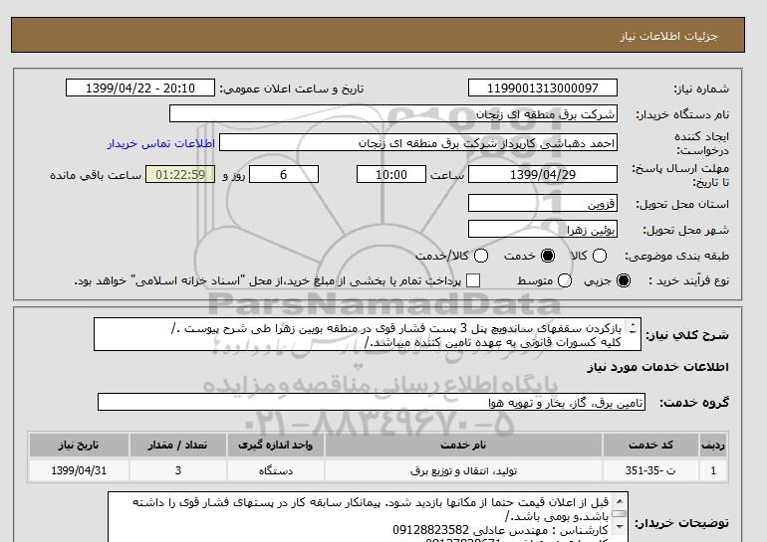The height and width of the screenshot is (542, 767).
Task: Click the public announcement date-time field
Action: pos(140,89)
